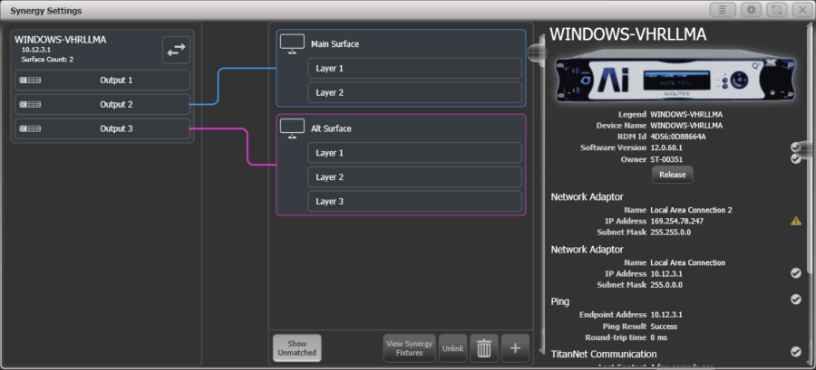
Task: Click the Ai server device image
Action: [x=675, y=78]
